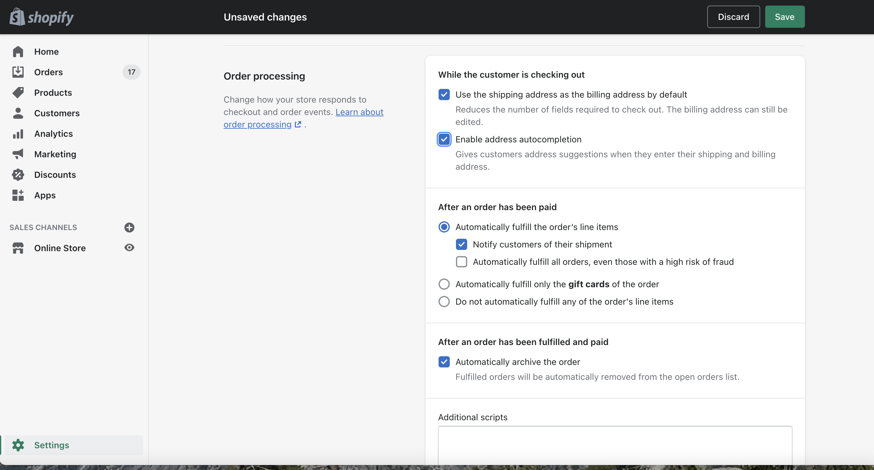Select do not automatically fulfill option

tap(444, 302)
